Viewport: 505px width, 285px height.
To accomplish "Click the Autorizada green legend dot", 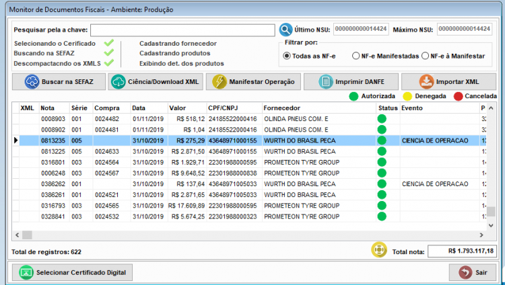I will [x=353, y=96].
